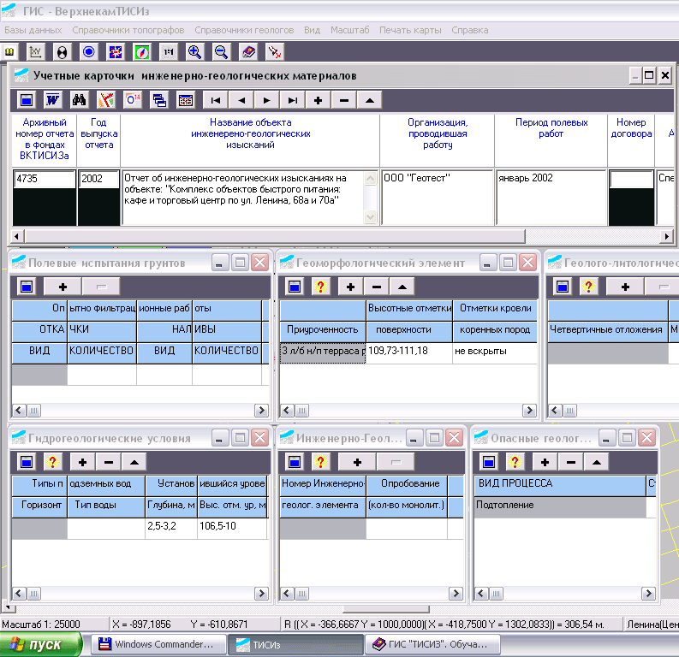Screen dimensions: 679x657
Task: Select depth cell 2,5-3,2
Action: (171, 528)
